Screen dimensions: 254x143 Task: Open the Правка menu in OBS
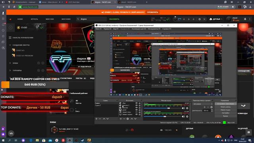coord(107,29)
